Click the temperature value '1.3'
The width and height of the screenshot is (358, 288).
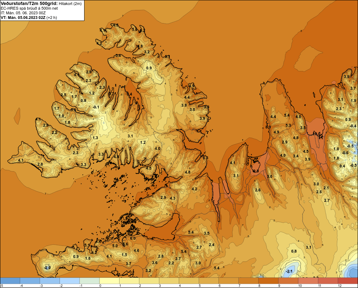(95, 138)
